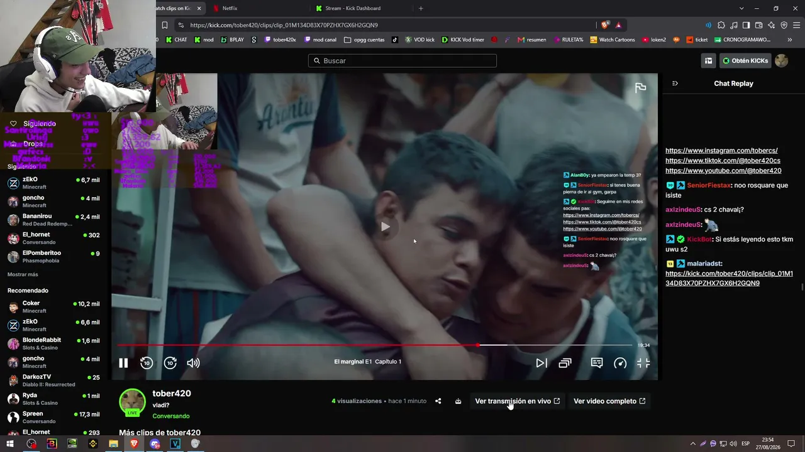Pause the Netflix video playback
Viewport: 805px width, 452px height.
(x=123, y=363)
